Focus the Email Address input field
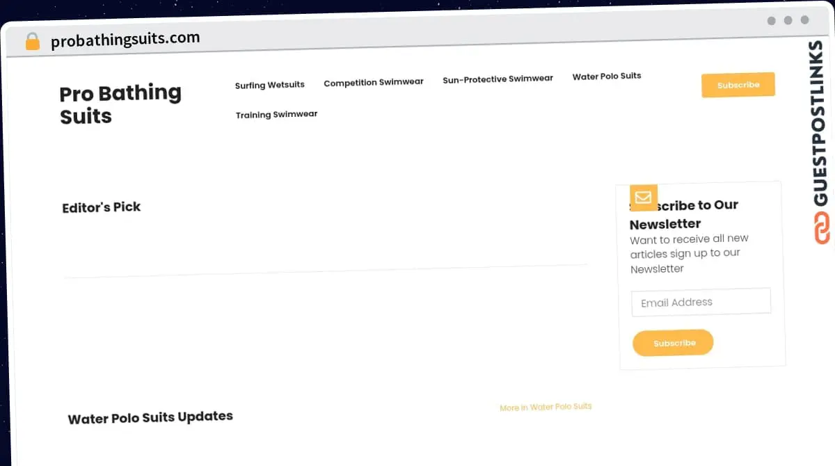 (701, 302)
